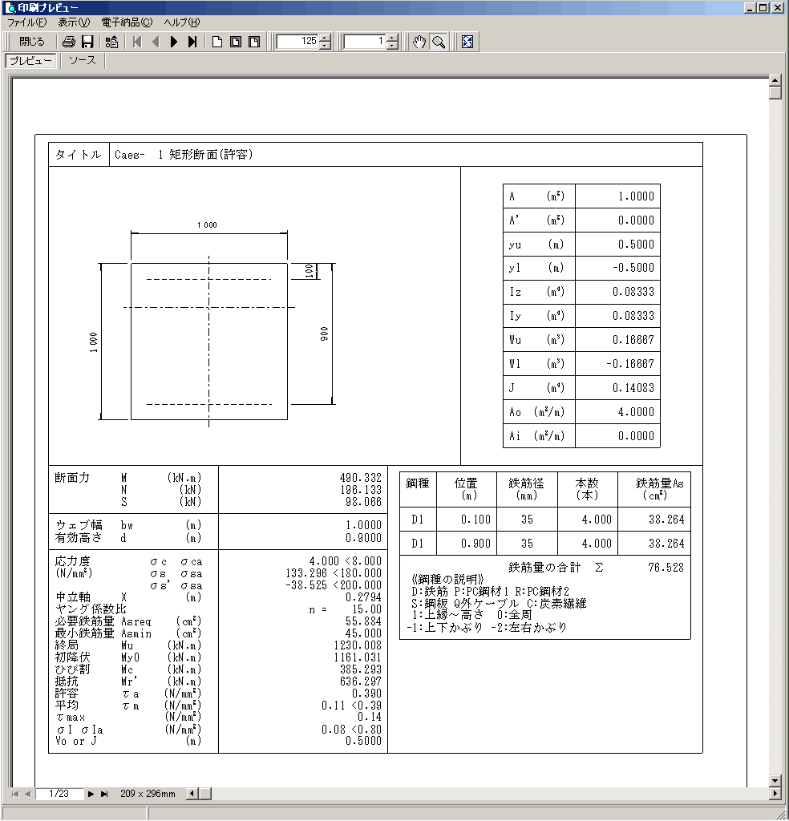Viewport: 789px width, 821px height.
Task: Print the document with printer icon
Action: point(69,42)
